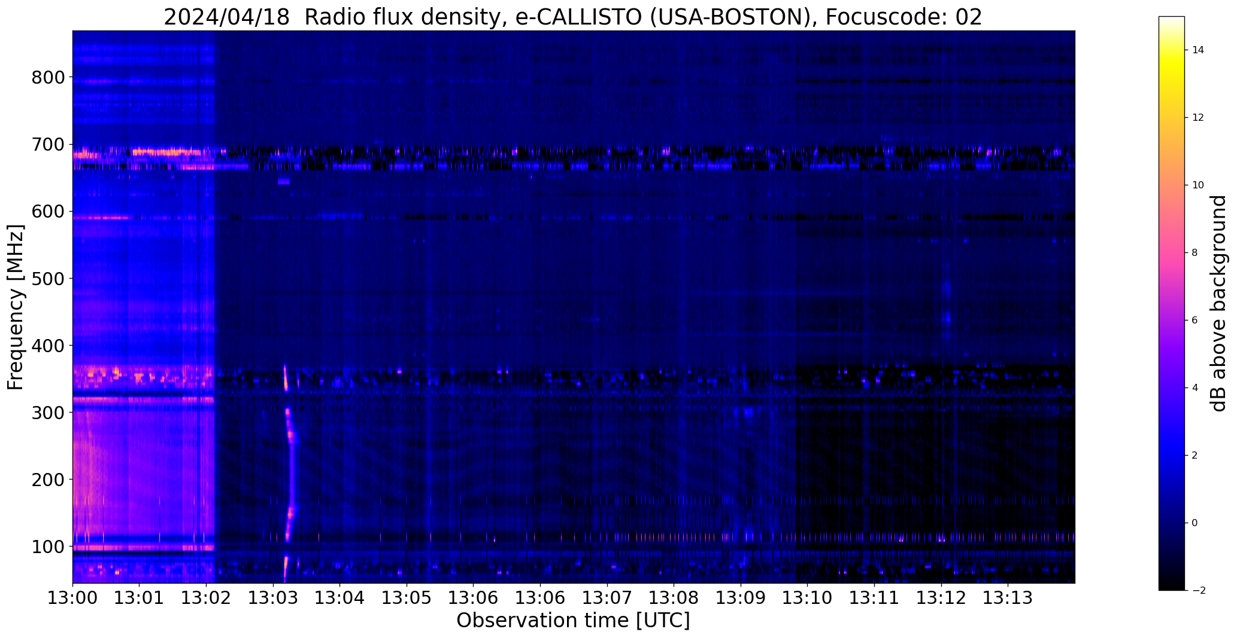Click the 13:11 time tick label

(874, 597)
